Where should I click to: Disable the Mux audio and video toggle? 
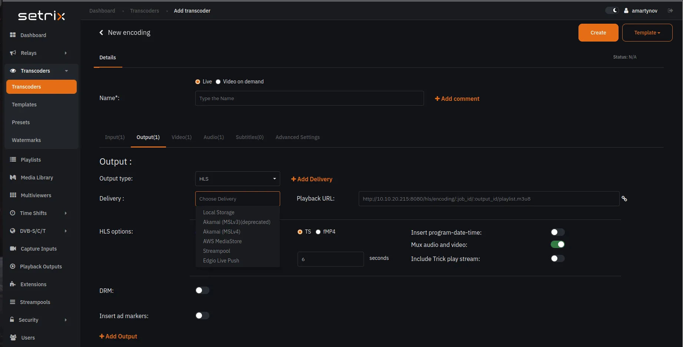557,244
